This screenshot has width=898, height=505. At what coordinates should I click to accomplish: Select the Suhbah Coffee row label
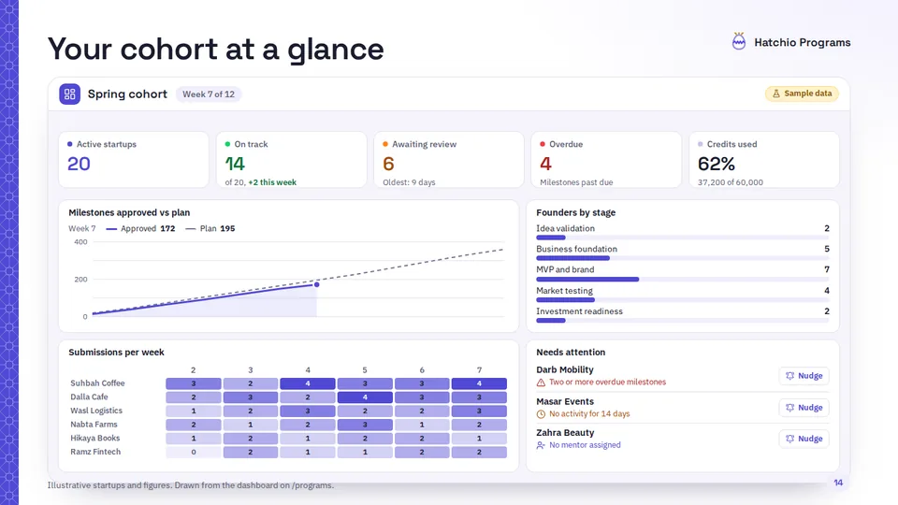[97, 383]
